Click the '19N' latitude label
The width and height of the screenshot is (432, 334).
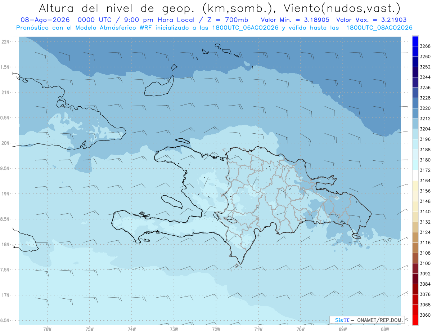pyautogui.click(x=6, y=194)
